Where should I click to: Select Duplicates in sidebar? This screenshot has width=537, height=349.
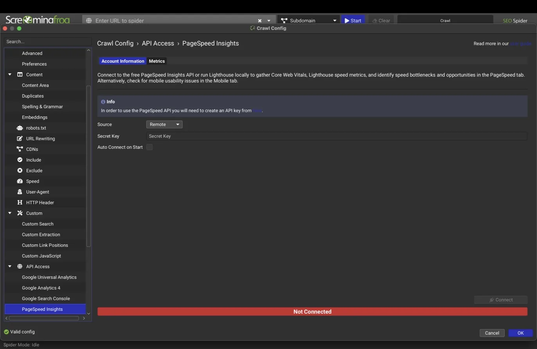point(33,96)
